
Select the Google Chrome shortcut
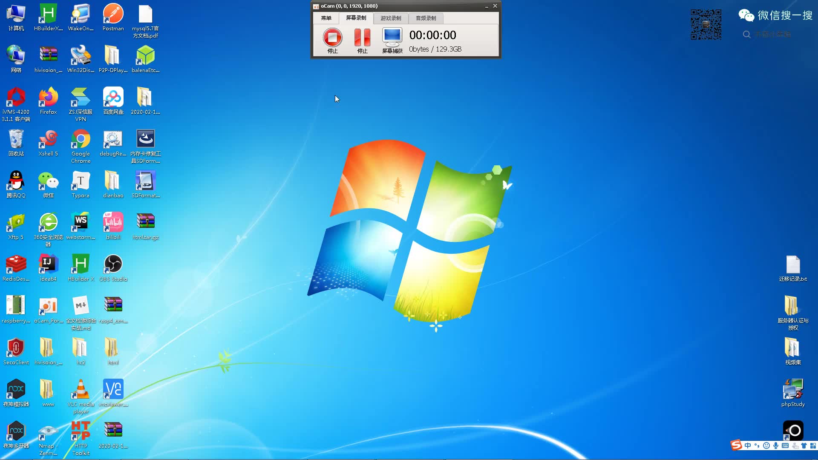tap(81, 147)
